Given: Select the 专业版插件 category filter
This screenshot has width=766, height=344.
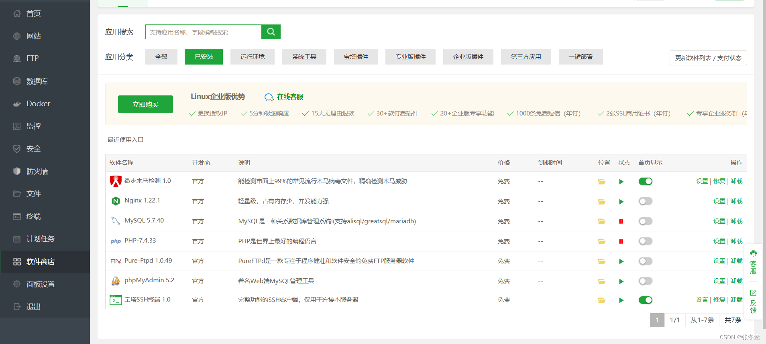Looking at the screenshot, I should click(x=410, y=57).
